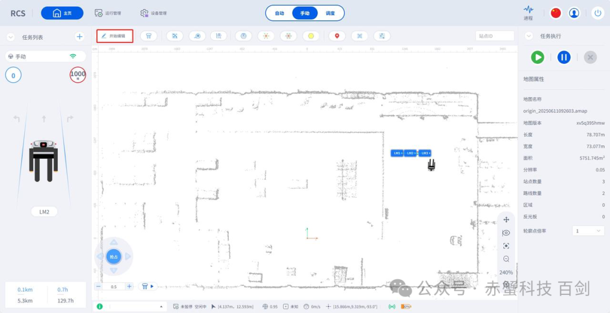Click the red location pin toolbar icon
Viewport: 610px width, 313px height.
pyautogui.click(x=337, y=36)
